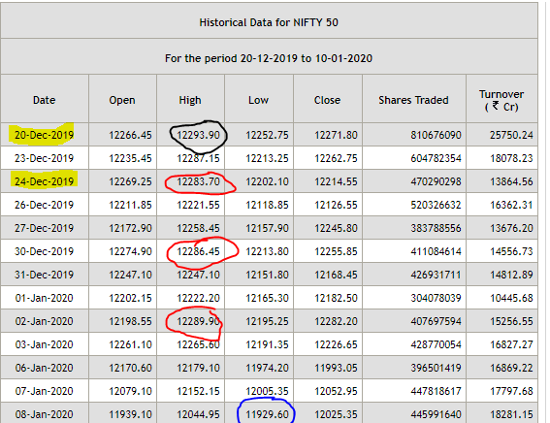
Task: Select the date 06-Jan-2020
Action: 45,368
